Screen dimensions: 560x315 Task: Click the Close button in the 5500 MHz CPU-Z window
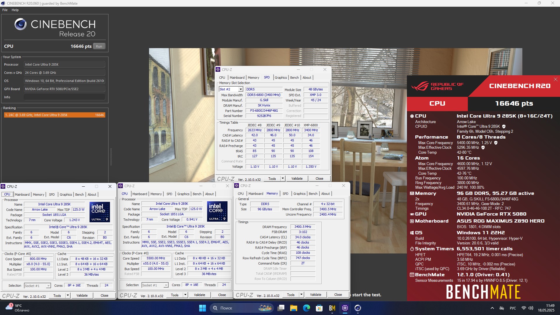point(222,295)
